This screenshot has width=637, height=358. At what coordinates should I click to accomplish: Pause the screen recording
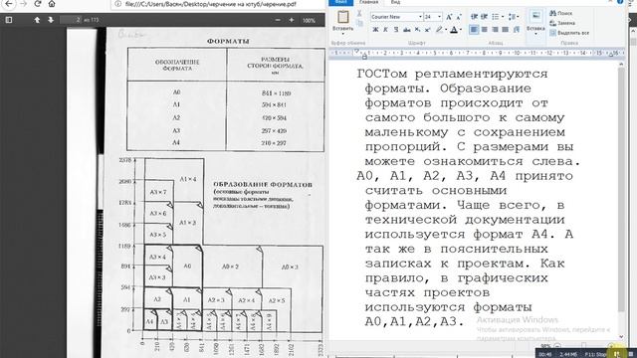click(x=617, y=354)
